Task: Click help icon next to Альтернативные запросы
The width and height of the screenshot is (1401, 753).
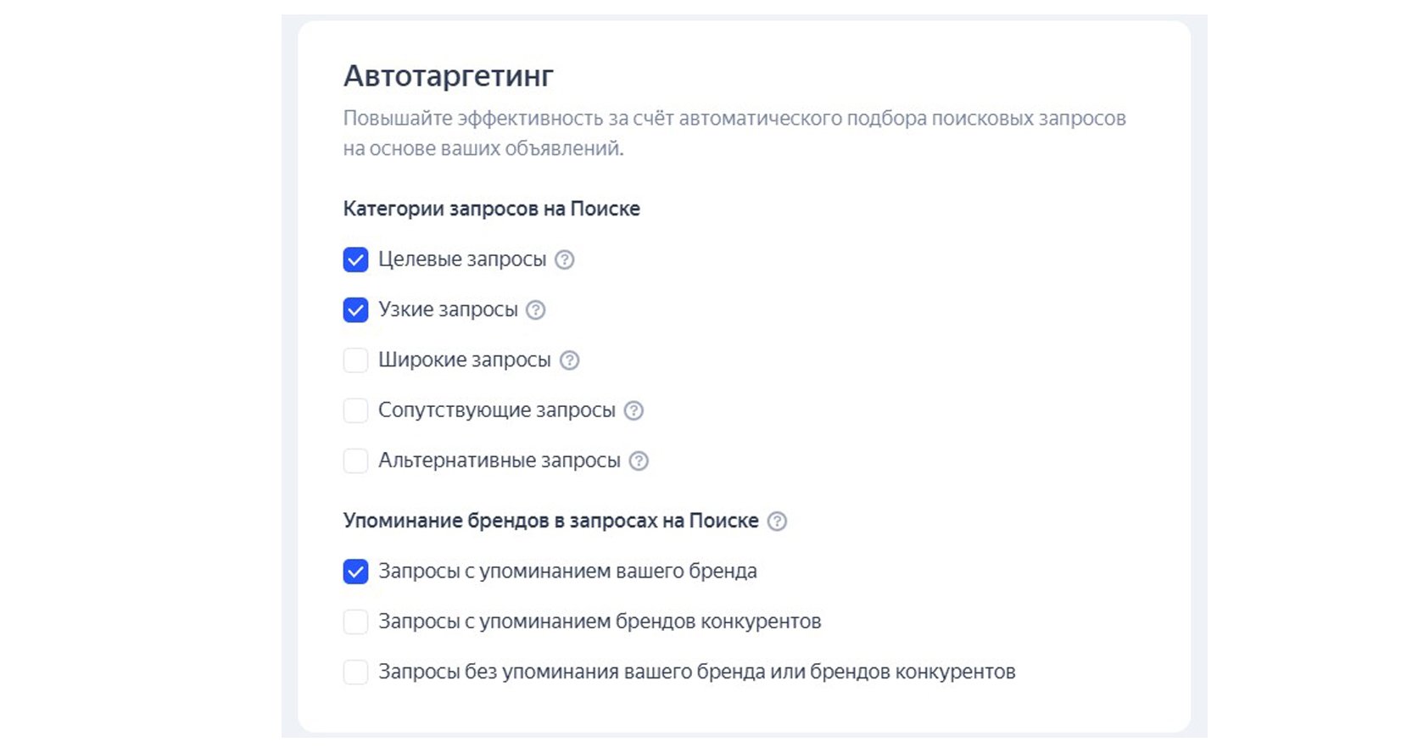Action: (x=639, y=460)
